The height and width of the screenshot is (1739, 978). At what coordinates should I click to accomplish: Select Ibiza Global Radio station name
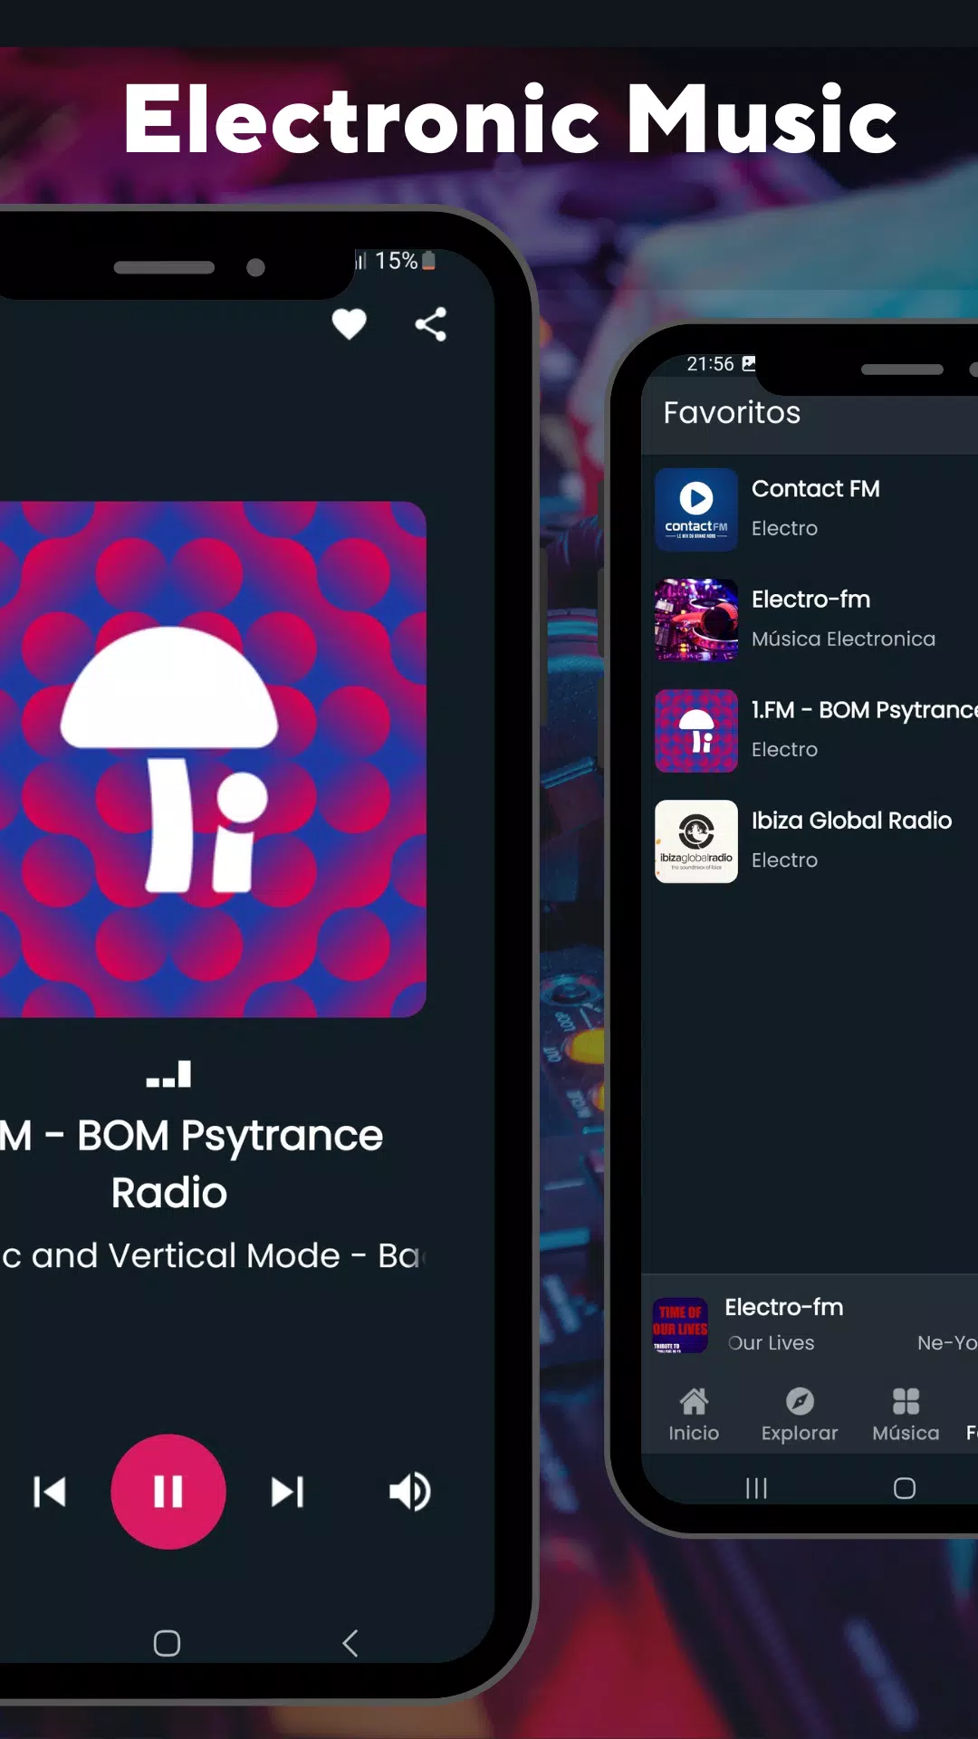click(852, 821)
